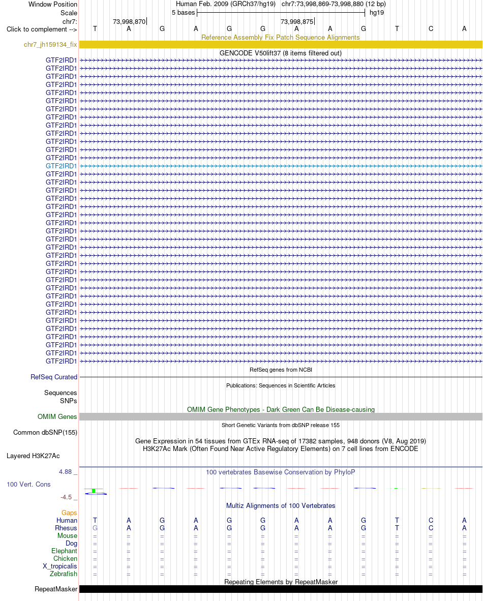Click the green PhyloP conservation bar
The height and width of the screenshot is (601, 483).
click(x=94, y=491)
